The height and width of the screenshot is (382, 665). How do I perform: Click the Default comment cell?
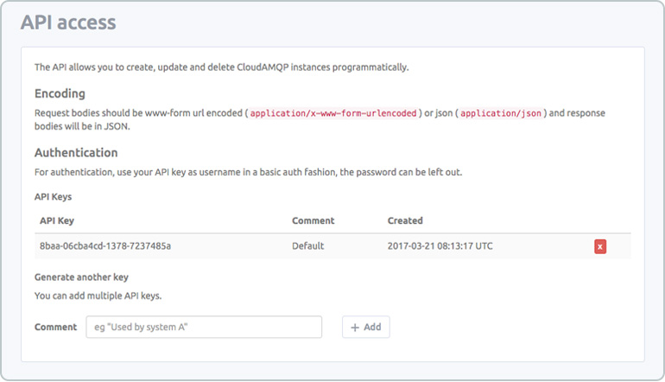coord(308,245)
